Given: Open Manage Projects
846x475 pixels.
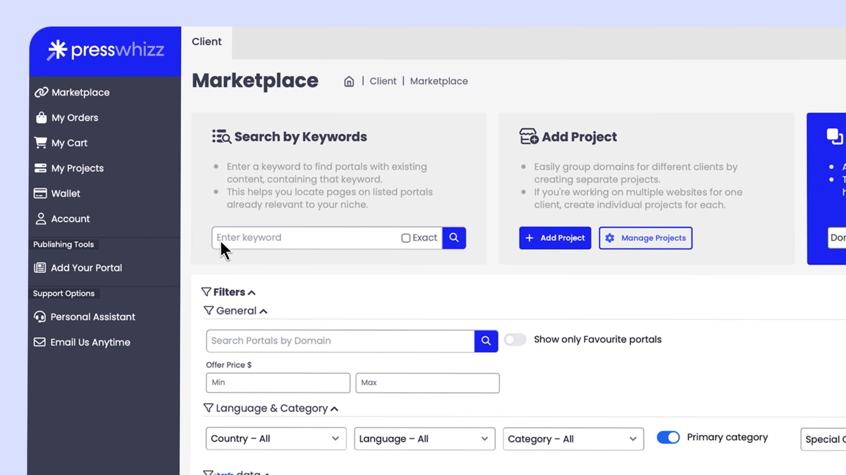Looking at the screenshot, I should point(646,238).
